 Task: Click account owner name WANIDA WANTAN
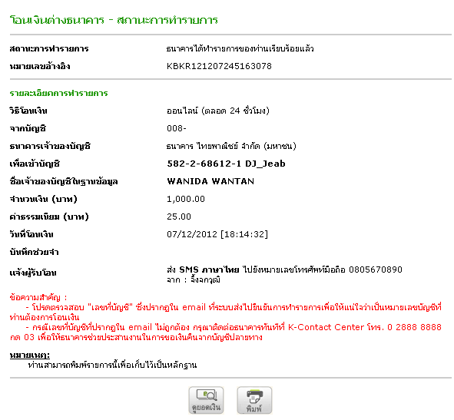(x=210, y=181)
